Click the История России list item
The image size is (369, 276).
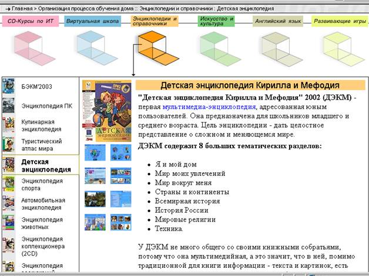(182, 210)
